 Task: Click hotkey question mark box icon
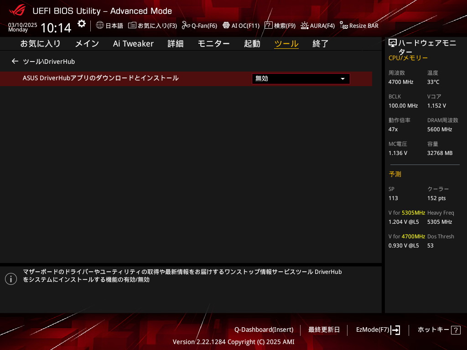click(456, 330)
